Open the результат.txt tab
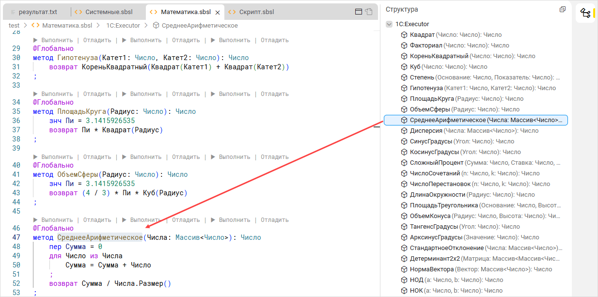598x297 pixels. (x=38, y=12)
